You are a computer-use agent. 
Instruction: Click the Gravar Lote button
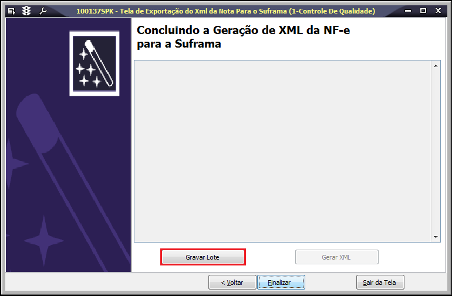(203, 257)
